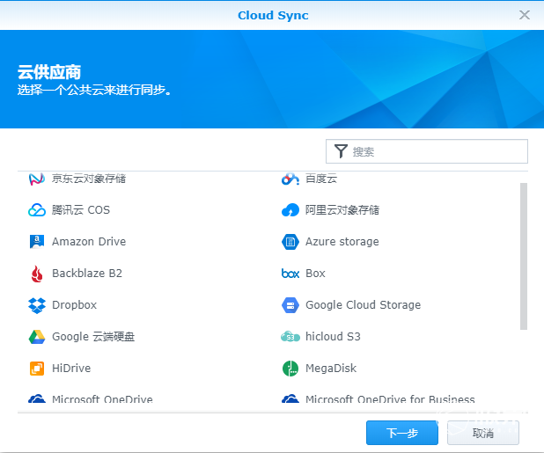Select the Google 云端硬盘 triangle icon
This screenshot has width=544, height=453.
pyautogui.click(x=37, y=337)
